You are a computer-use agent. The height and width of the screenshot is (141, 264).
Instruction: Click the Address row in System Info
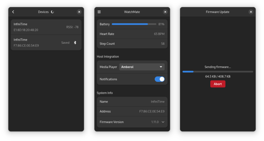coord(132,111)
